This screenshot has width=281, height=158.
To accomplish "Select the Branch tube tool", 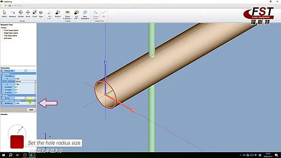I will coord(58,14).
